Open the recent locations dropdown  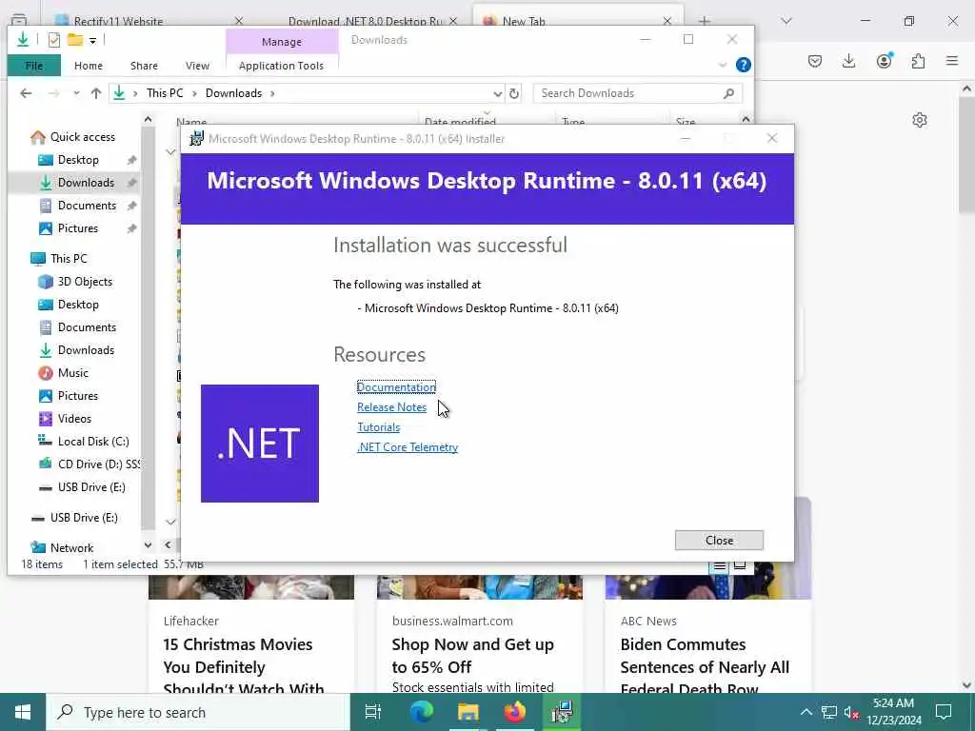tap(76, 93)
